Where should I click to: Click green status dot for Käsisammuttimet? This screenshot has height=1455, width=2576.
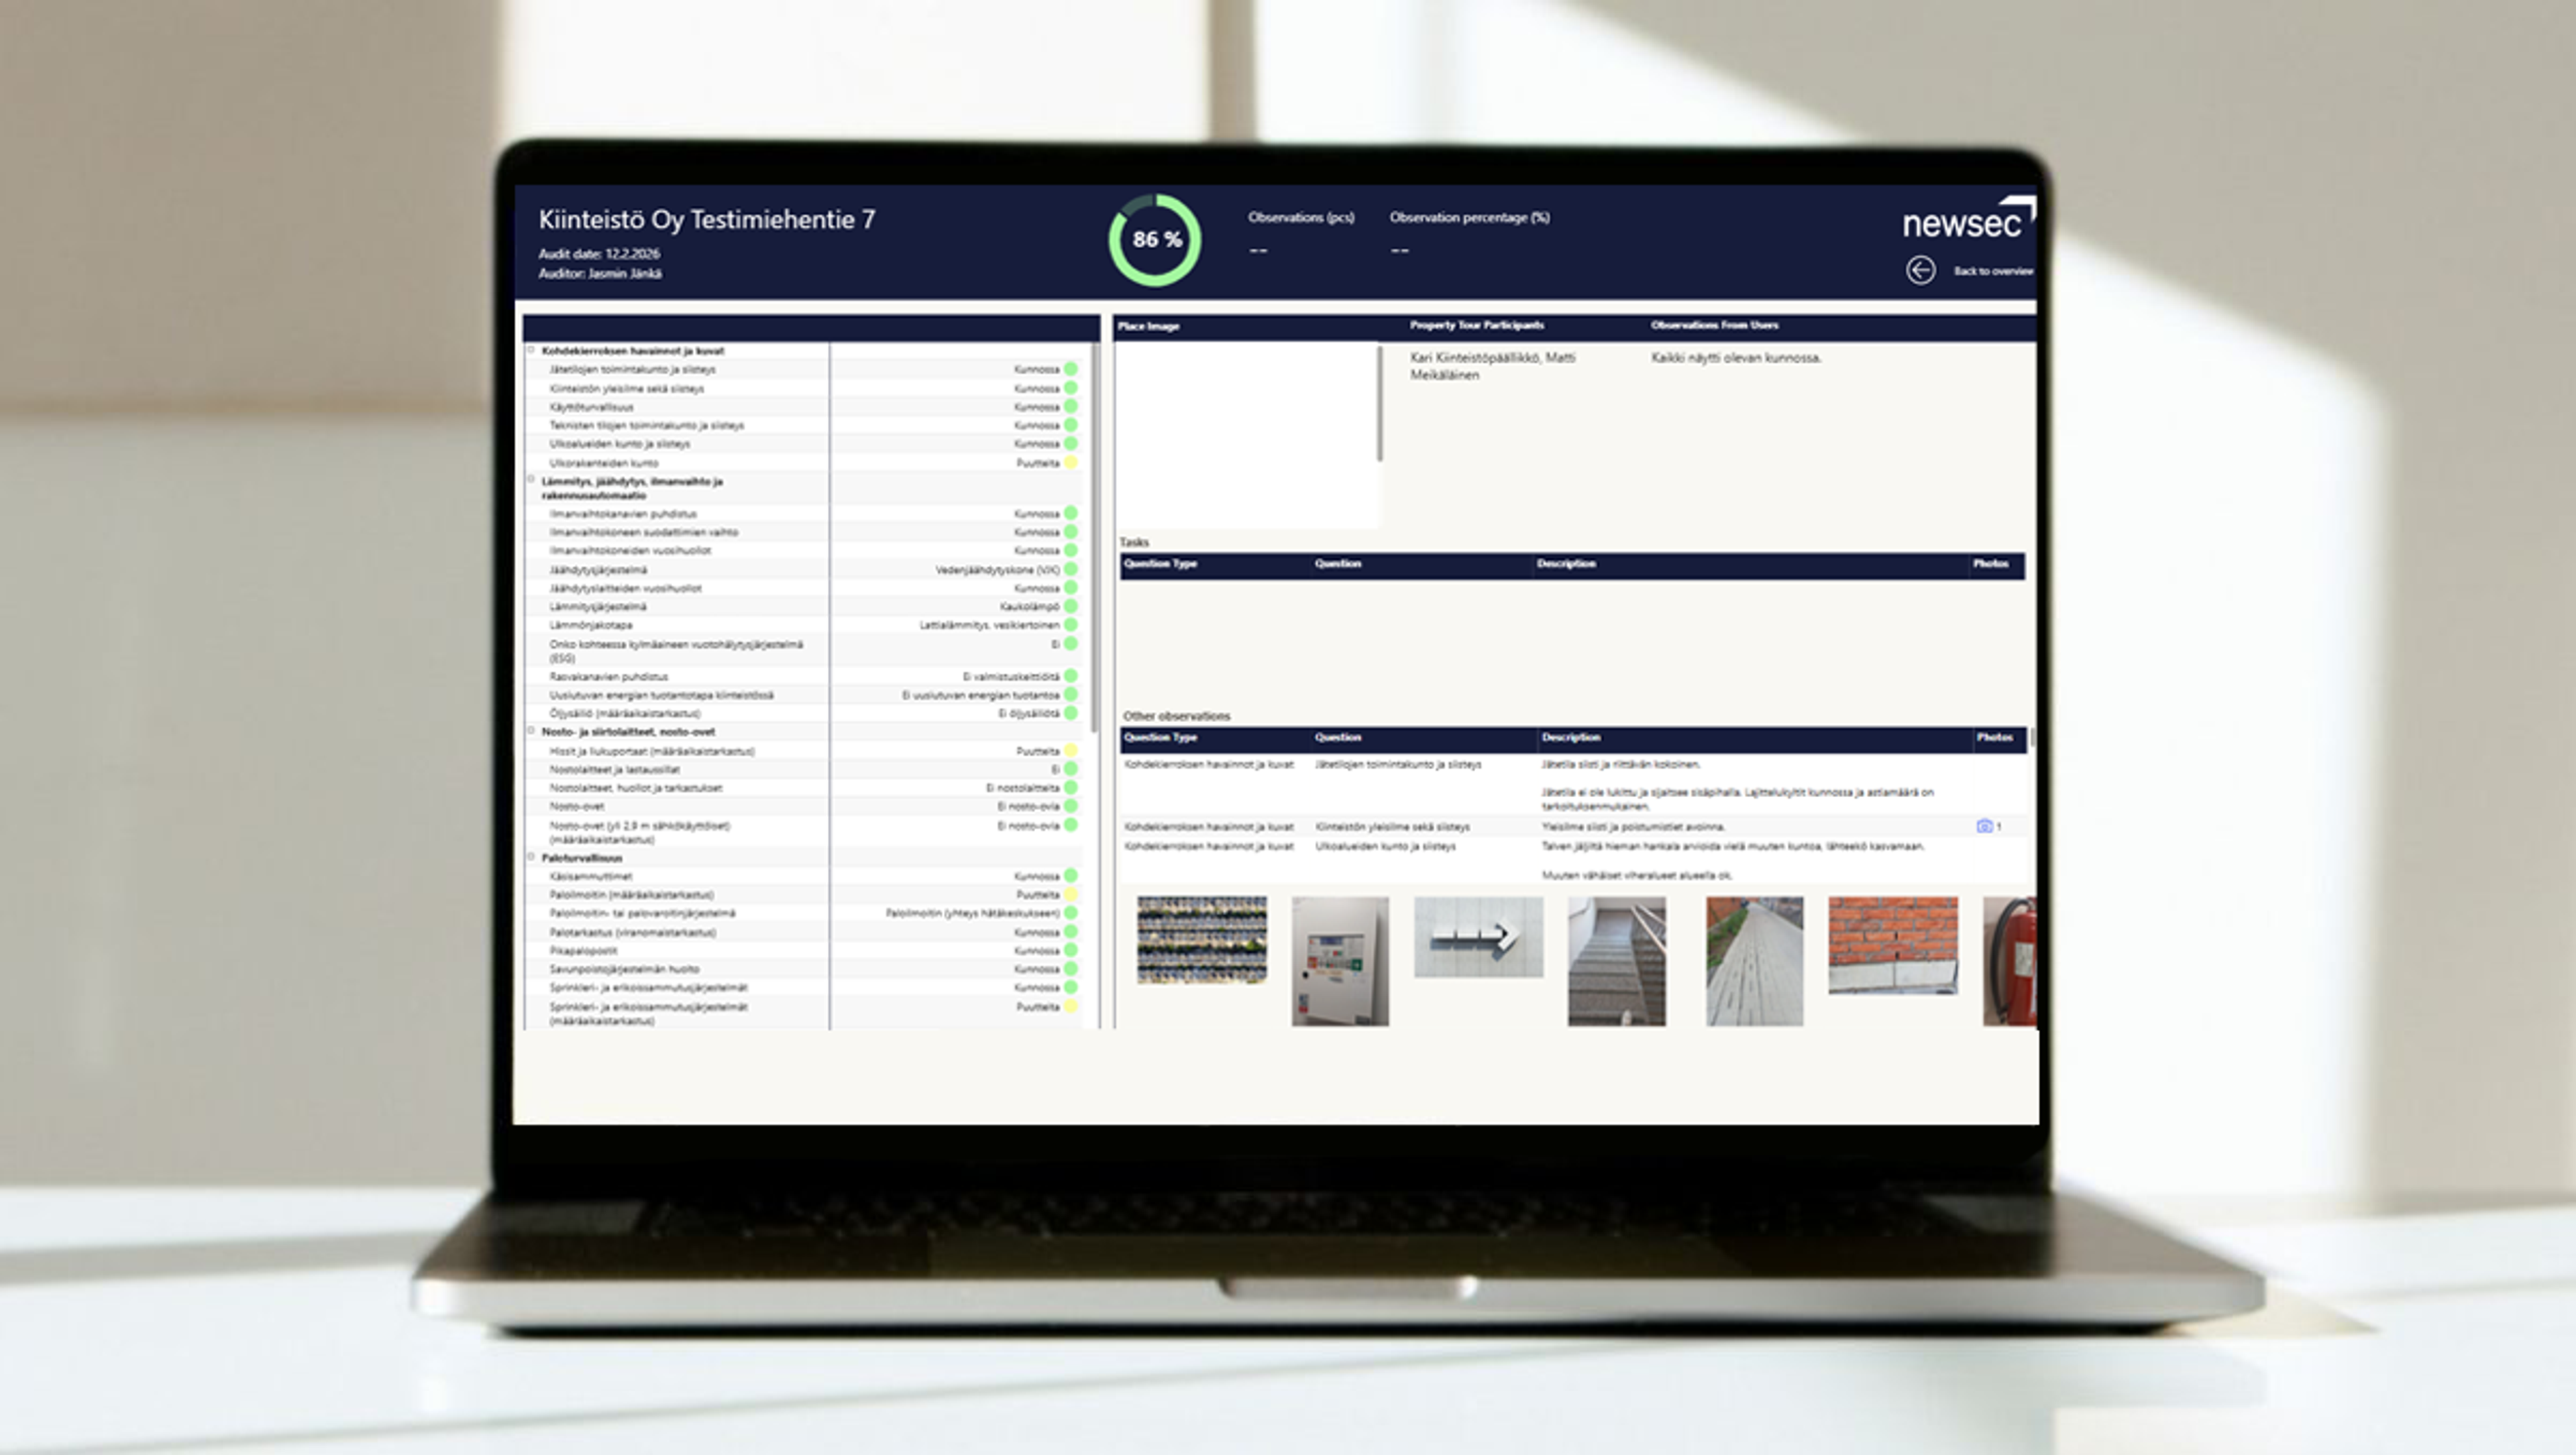[x=1070, y=876]
